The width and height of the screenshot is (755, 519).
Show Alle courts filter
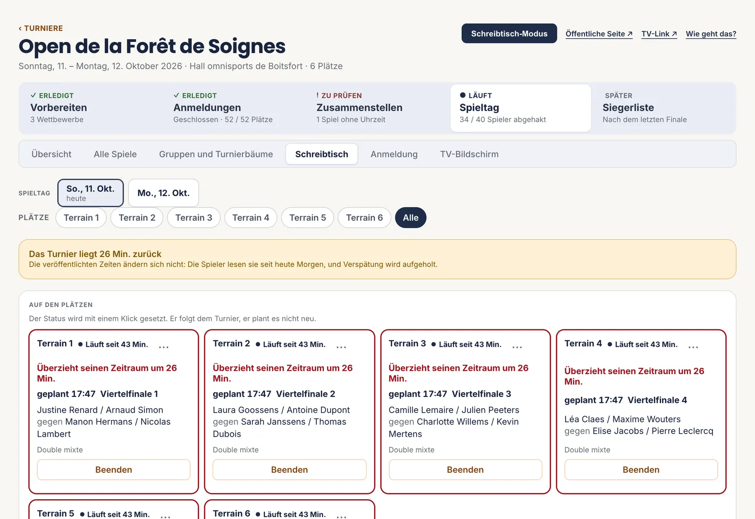(411, 218)
